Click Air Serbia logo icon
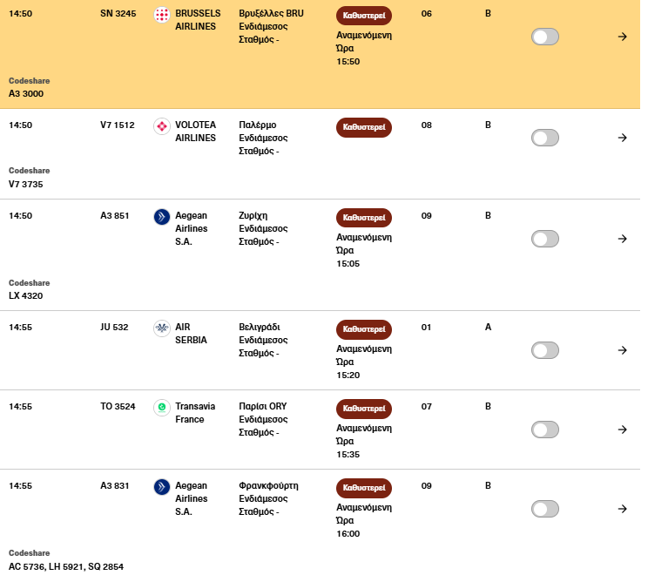This screenshot has width=648, height=582. click(162, 328)
